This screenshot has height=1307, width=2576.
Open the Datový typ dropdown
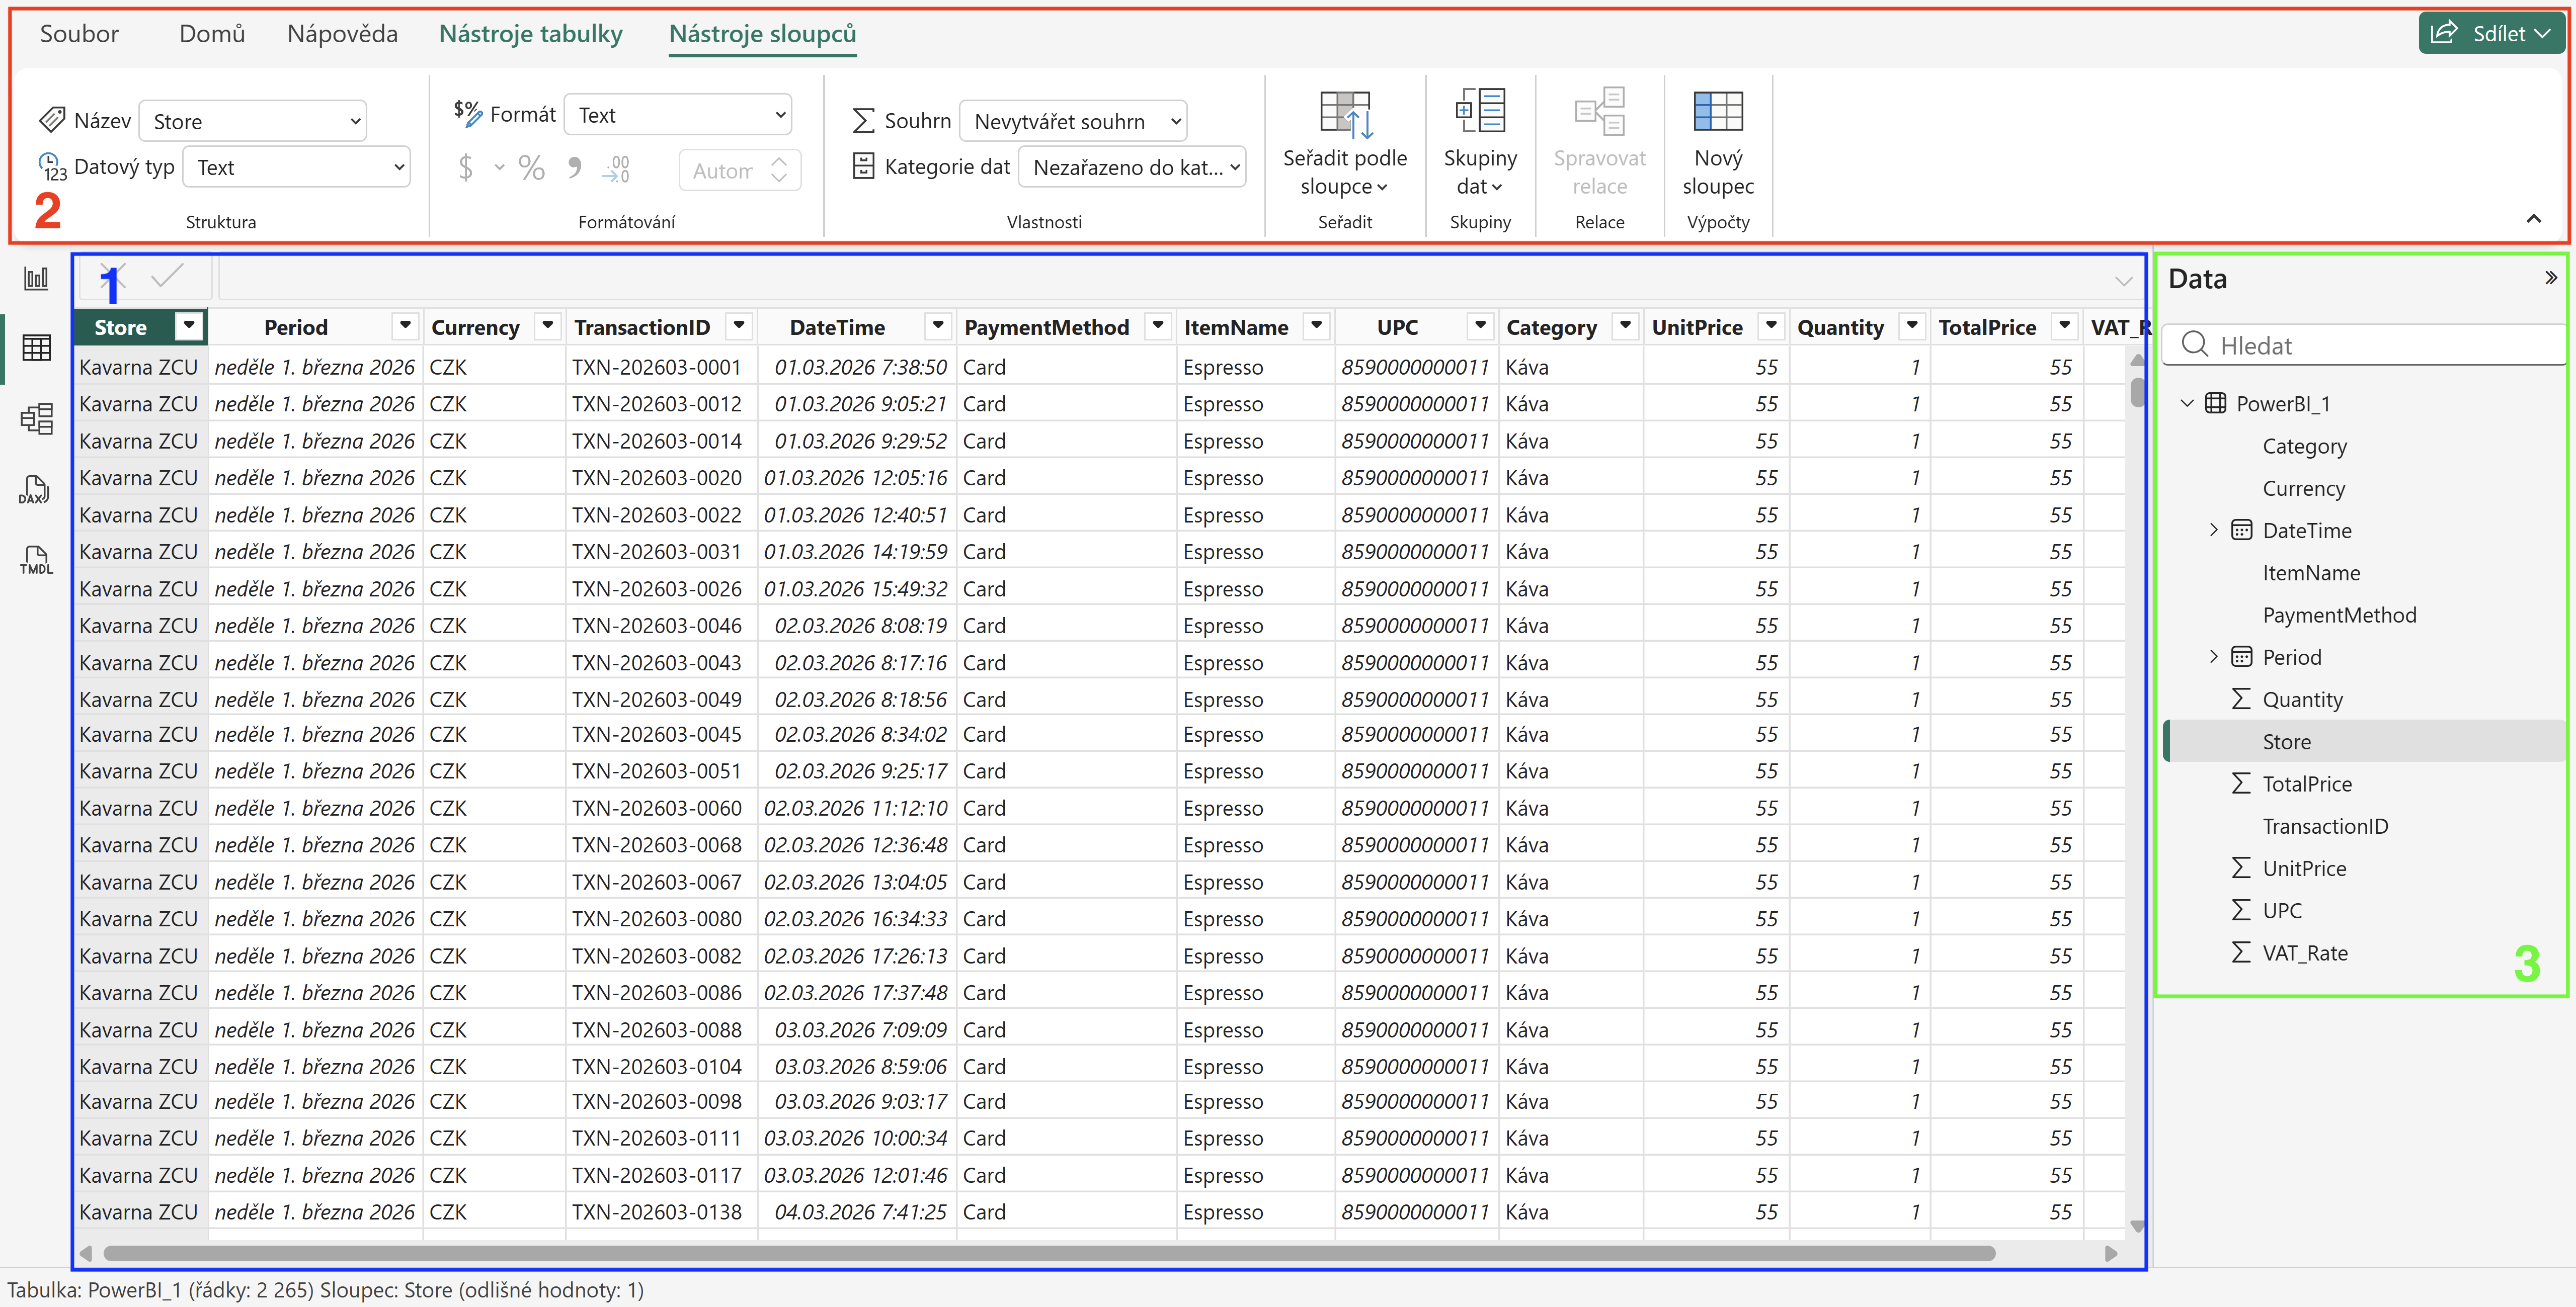coord(297,167)
